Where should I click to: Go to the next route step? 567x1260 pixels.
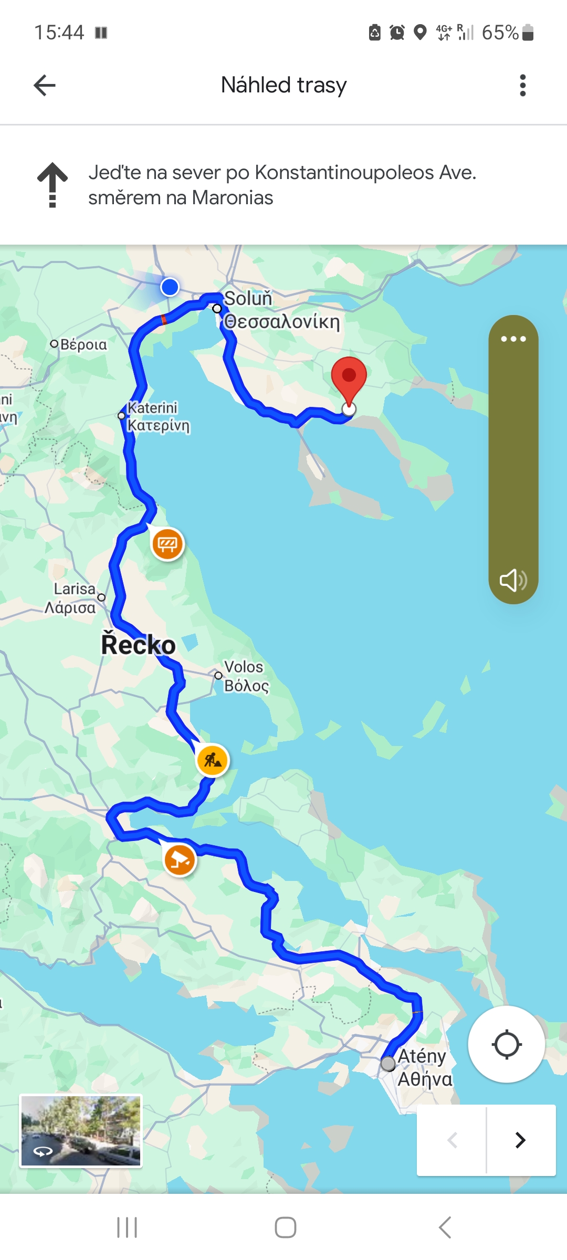[521, 1140]
